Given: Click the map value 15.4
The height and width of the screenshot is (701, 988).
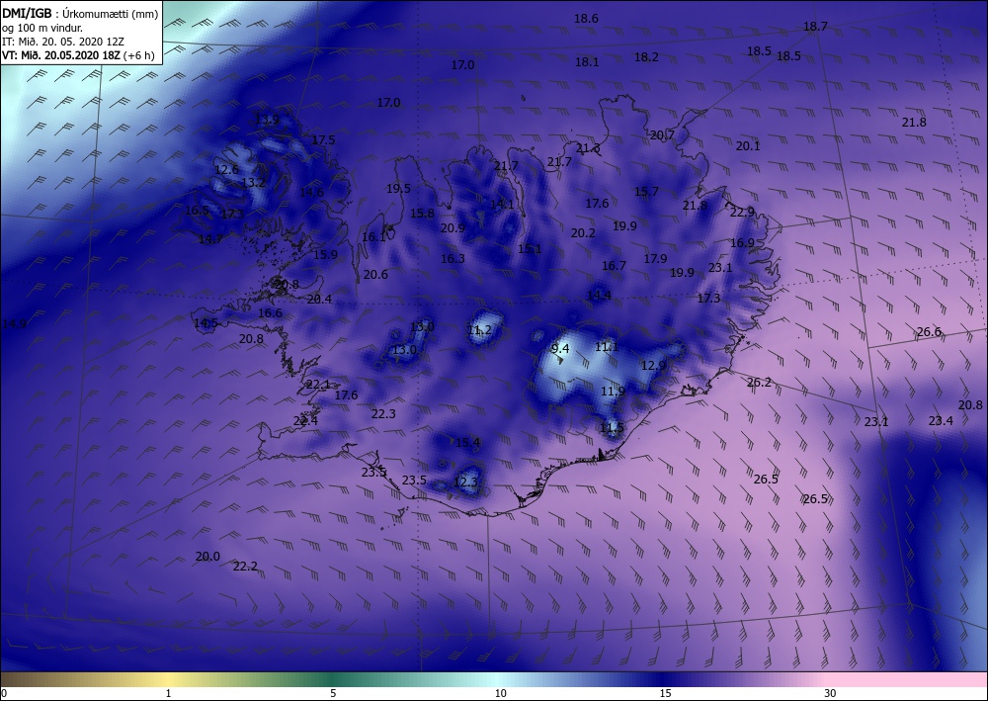Looking at the screenshot, I should [467, 443].
